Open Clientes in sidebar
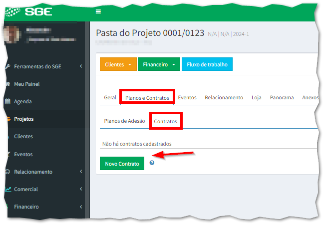Screen dimensions: 324x225 point(23,136)
